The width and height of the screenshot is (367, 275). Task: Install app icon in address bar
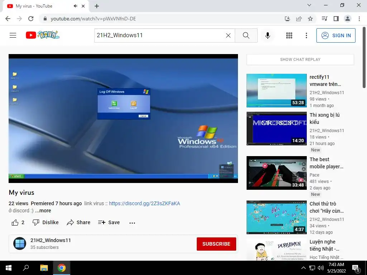click(x=287, y=19)
